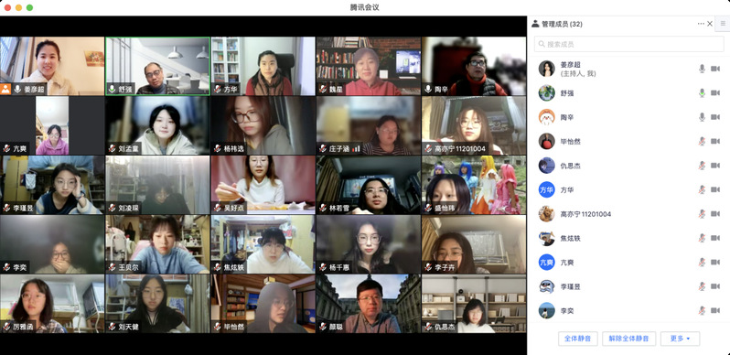Select 颜聪's video tile
This screenshot has width=730, height=355.
coord(369,304)
